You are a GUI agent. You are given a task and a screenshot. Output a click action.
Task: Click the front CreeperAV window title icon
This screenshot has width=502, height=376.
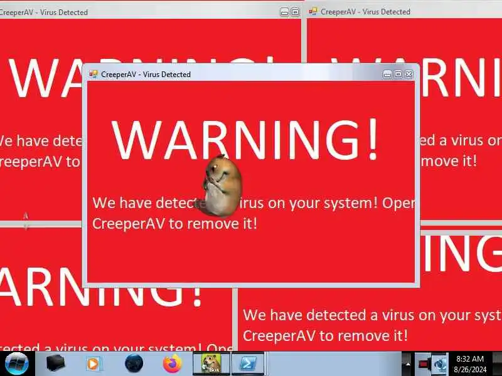tap(93, 74)
